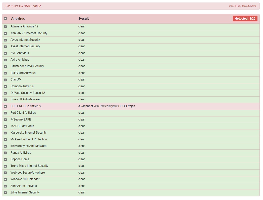Viewport: 263px width, 200px height.
Task: Click the File 1 1/26 - nod32 title
Action: (x=23, y=6)
